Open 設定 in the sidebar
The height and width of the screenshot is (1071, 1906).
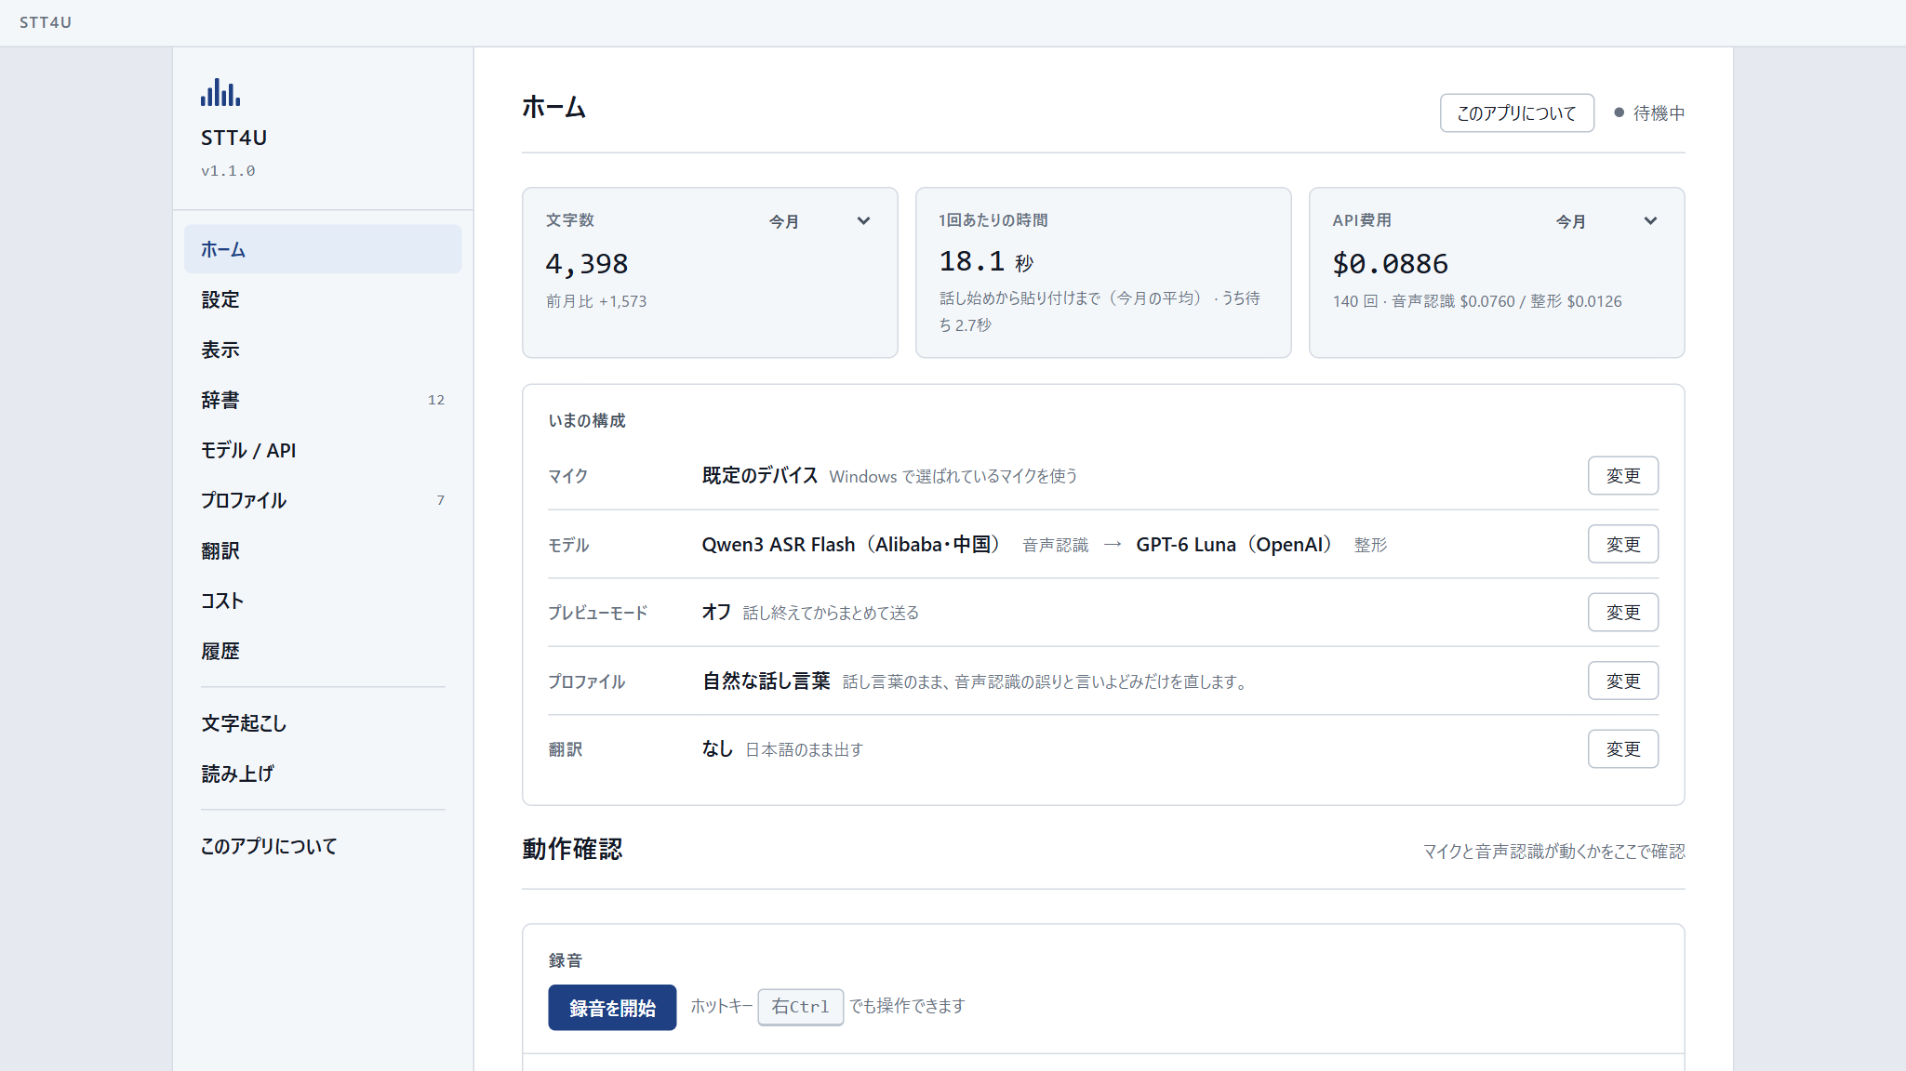(x=323, y=299)
